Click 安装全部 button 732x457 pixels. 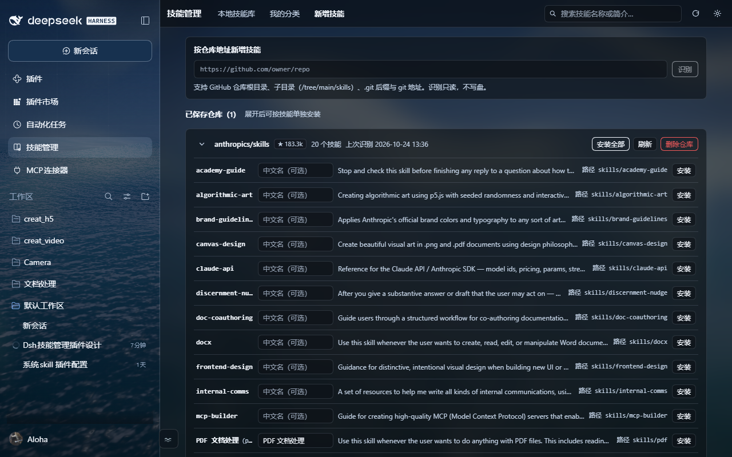point(611,145)
